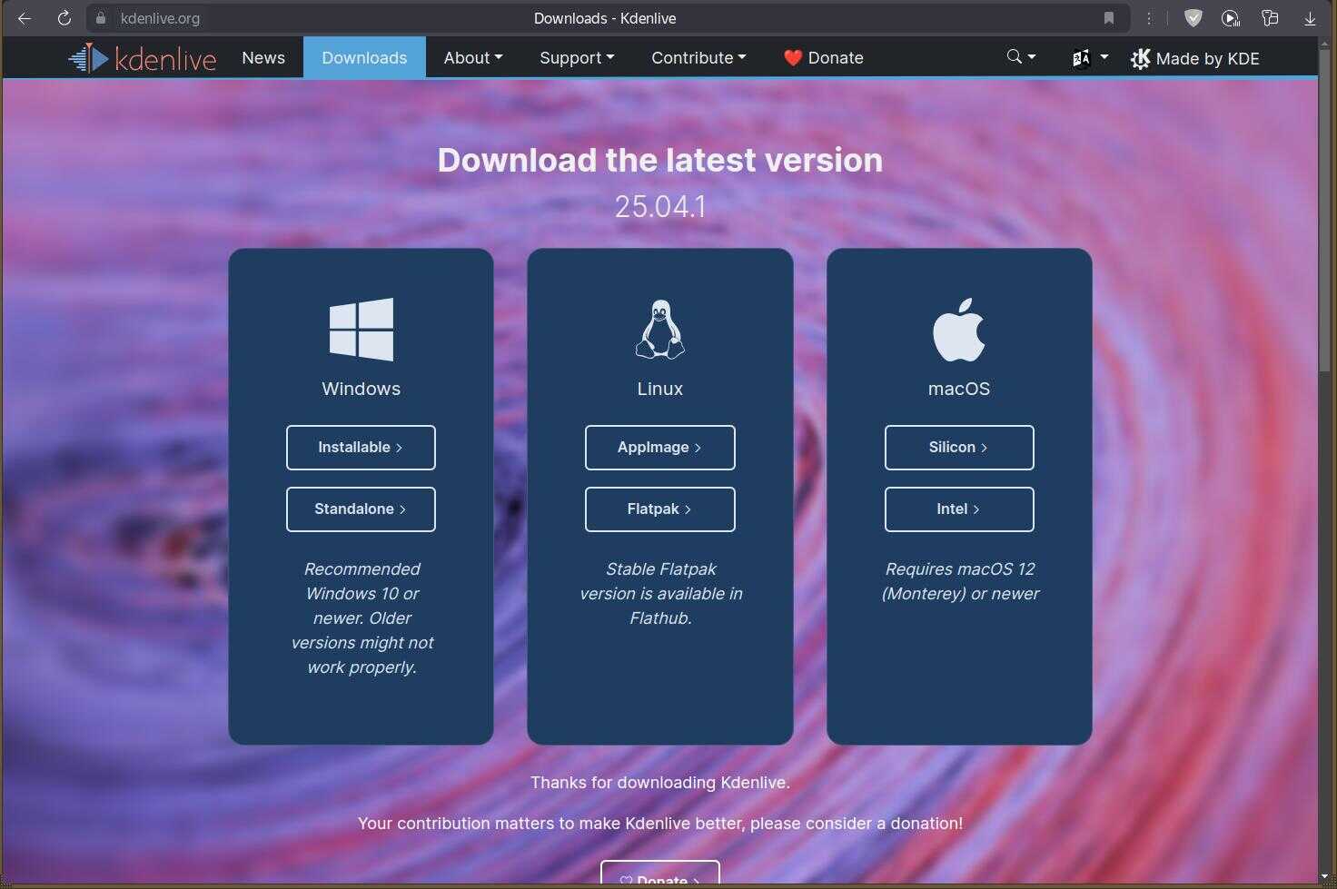Download the macOS Intel build
Image resolution: width=1337 pixels, height=889 pixels.
click(x=959, y=509)
